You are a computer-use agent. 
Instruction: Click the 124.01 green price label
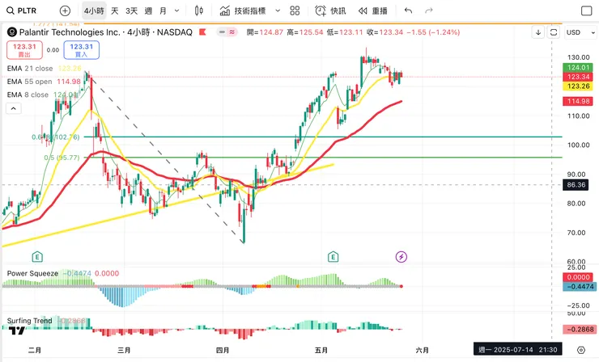tap(578, 68)
